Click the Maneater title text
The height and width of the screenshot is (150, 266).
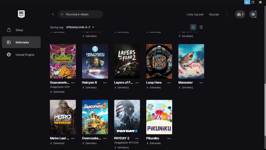(x=185, y=83)
